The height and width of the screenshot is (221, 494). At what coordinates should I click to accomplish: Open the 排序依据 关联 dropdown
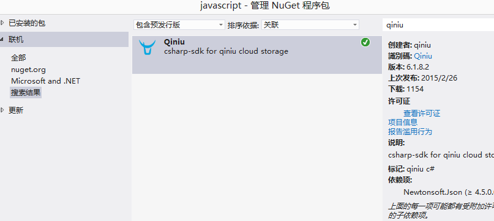coord(310,25)
